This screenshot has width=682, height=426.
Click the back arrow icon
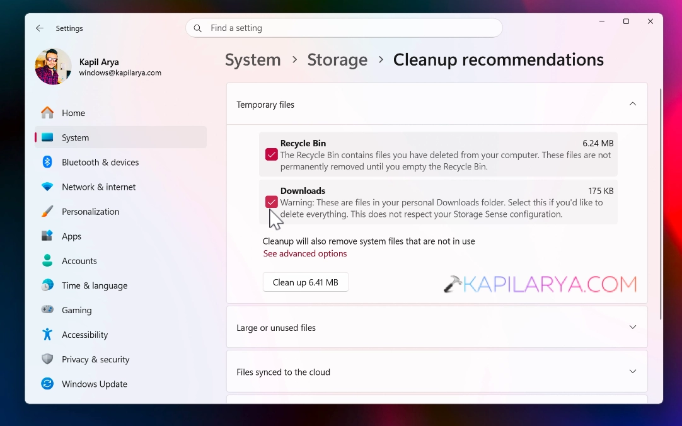click(40, 28)
